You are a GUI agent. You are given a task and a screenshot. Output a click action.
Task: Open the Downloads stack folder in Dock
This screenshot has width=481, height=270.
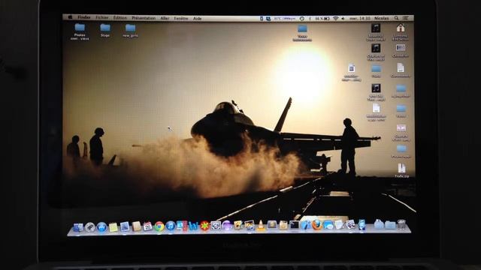point(390,225)
